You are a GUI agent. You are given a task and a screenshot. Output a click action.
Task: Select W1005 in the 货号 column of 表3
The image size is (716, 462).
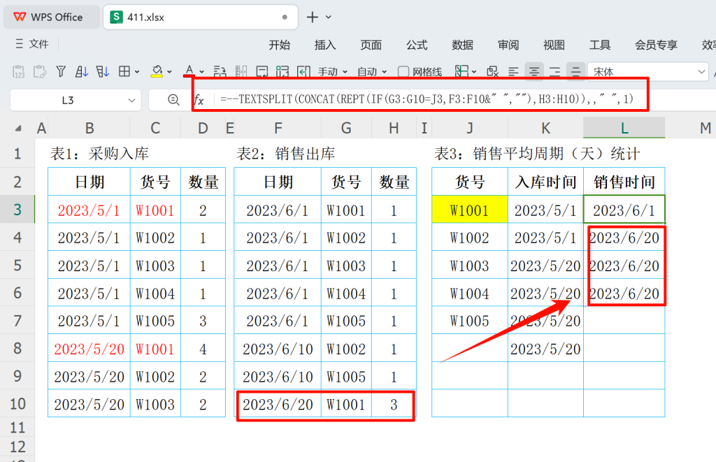pyautogui.click(x=469, y=321)
